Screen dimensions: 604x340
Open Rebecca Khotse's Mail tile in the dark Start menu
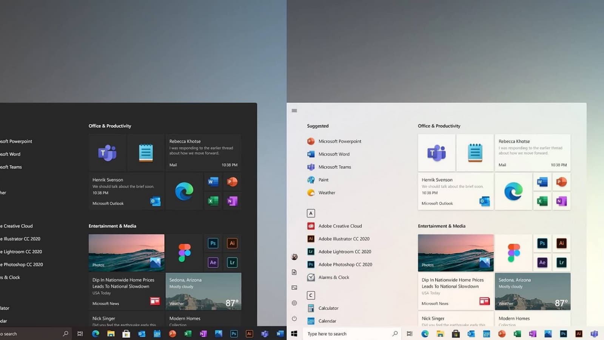(203, 153)
